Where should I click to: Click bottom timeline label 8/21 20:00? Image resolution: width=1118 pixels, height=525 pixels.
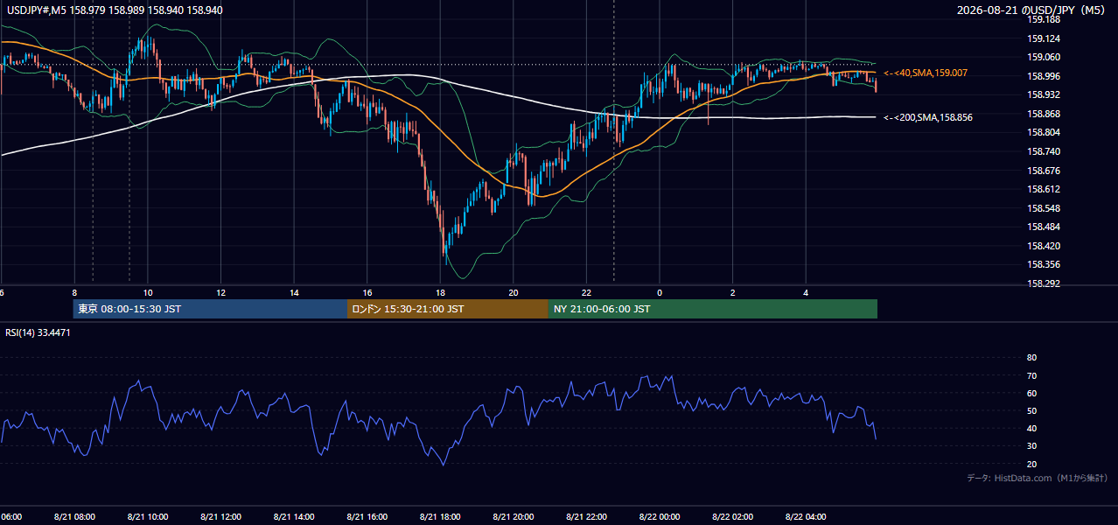pyautogui.click(x=514, y=517)
